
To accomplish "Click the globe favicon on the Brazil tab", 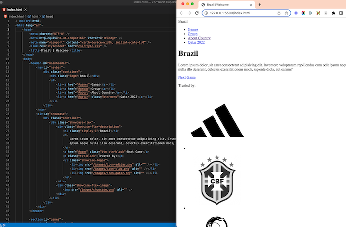I will coord(203,5).
